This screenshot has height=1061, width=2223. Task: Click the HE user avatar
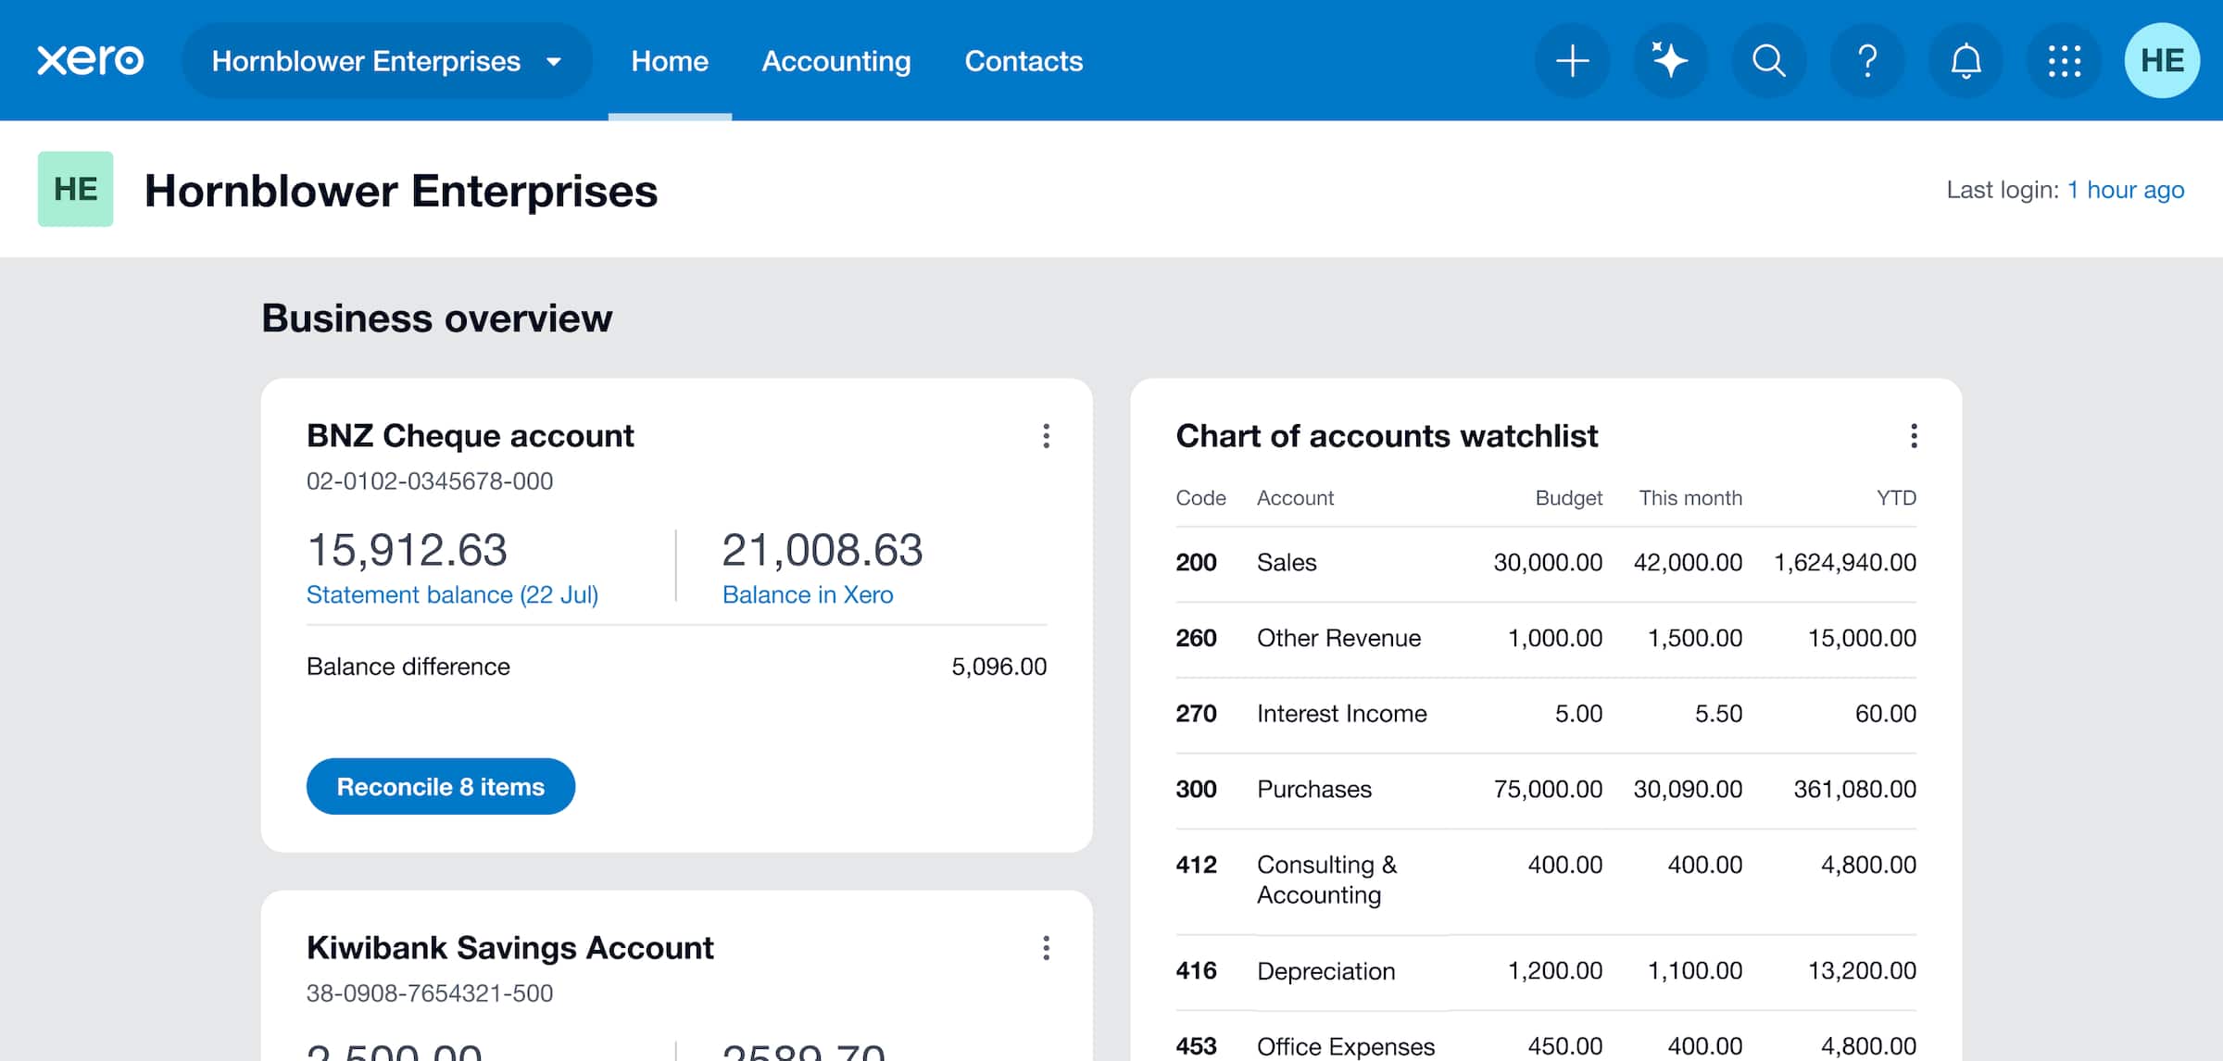tap(2162, 61)
